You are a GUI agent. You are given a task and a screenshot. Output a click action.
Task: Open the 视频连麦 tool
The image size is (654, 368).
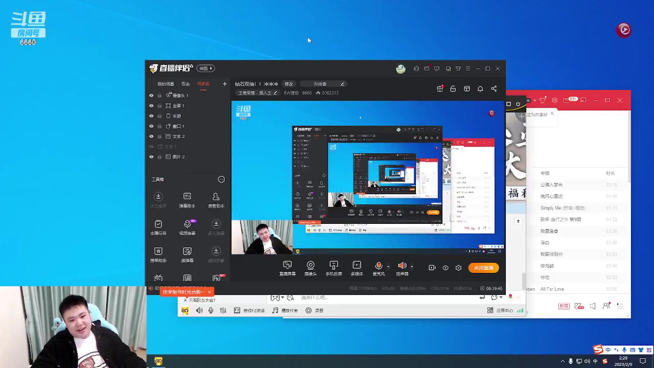coord(187,227)
